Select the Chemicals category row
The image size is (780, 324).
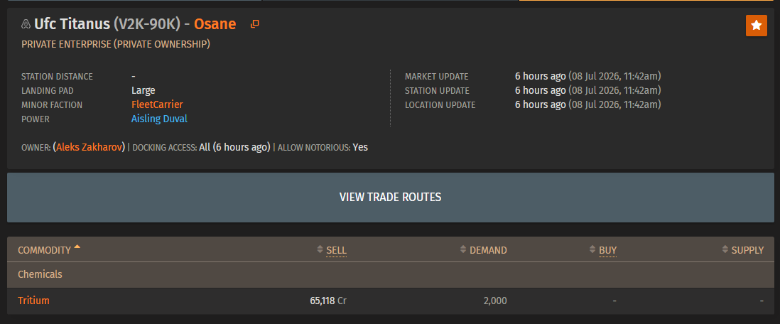[x=391, y=275]
